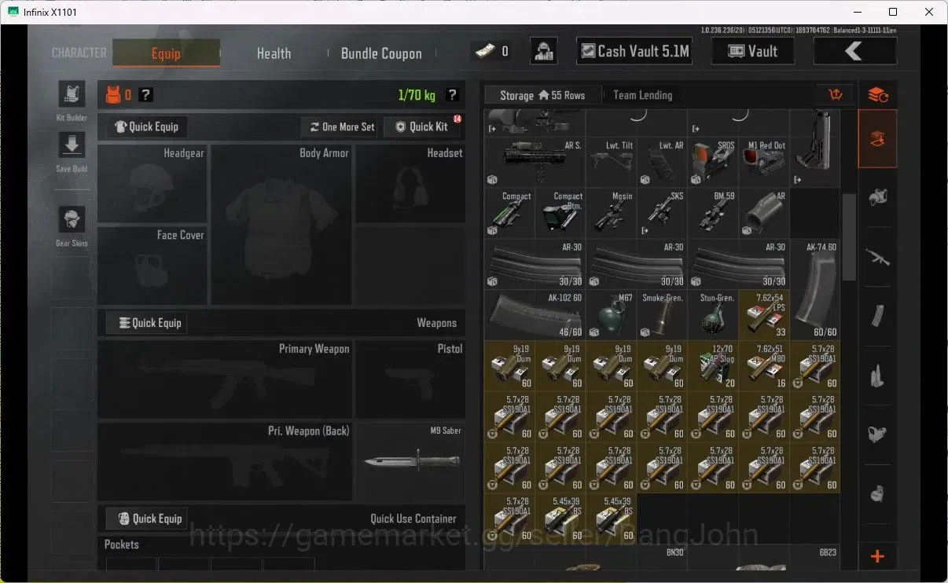Click the Primary Weapon slot

click(225, 379)
